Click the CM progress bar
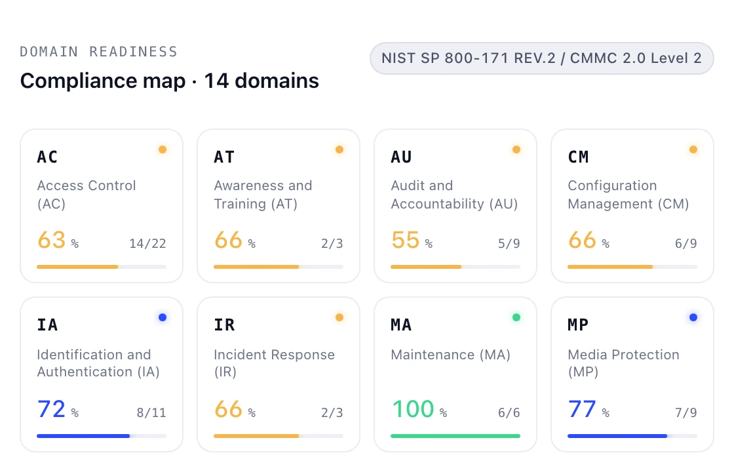The image size is (734, 459). (632, 267)
